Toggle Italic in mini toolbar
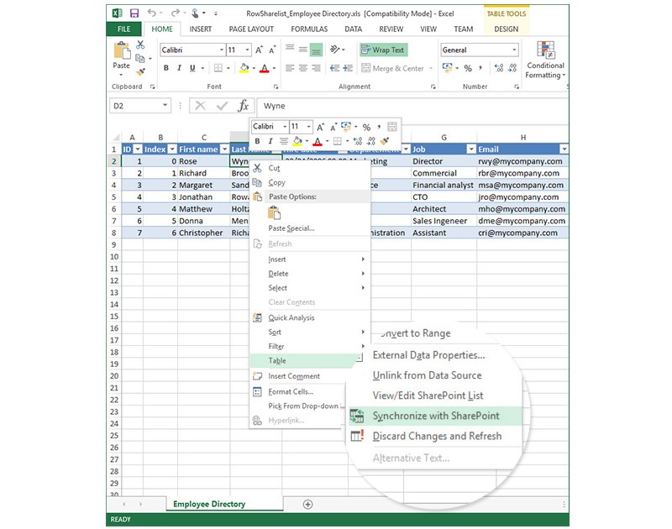Screen dimensions: 672x529 pos(270,141)
